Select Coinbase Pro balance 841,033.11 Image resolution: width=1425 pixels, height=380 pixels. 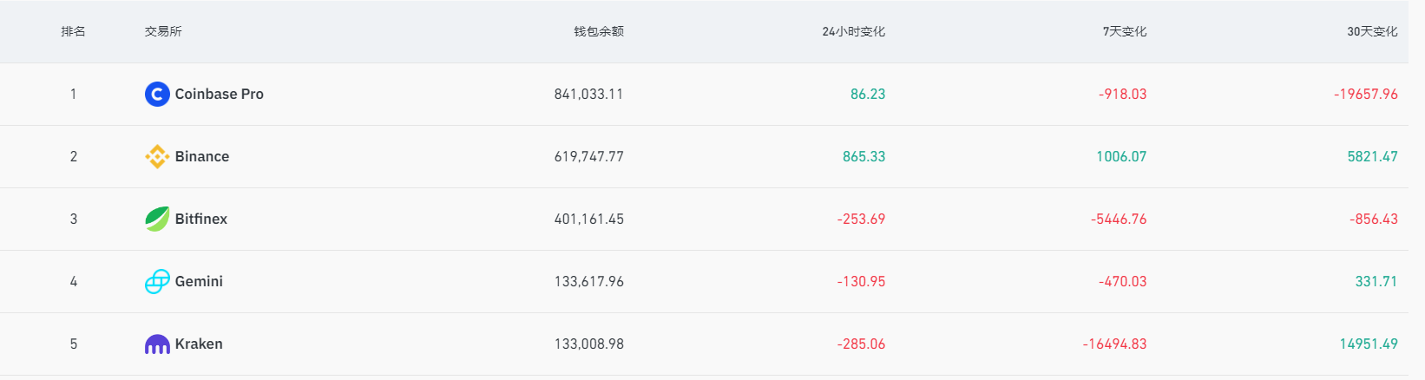pos(589,94)
